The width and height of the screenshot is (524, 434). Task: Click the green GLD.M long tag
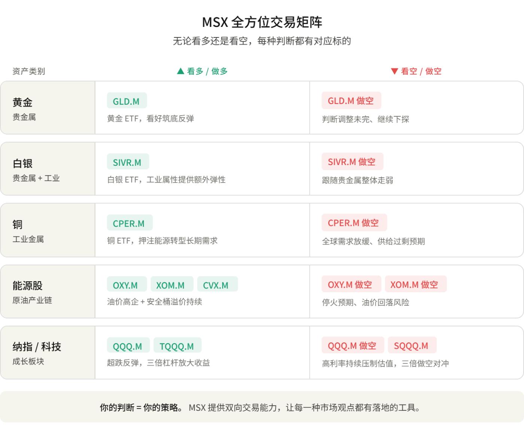pos(127,101)
